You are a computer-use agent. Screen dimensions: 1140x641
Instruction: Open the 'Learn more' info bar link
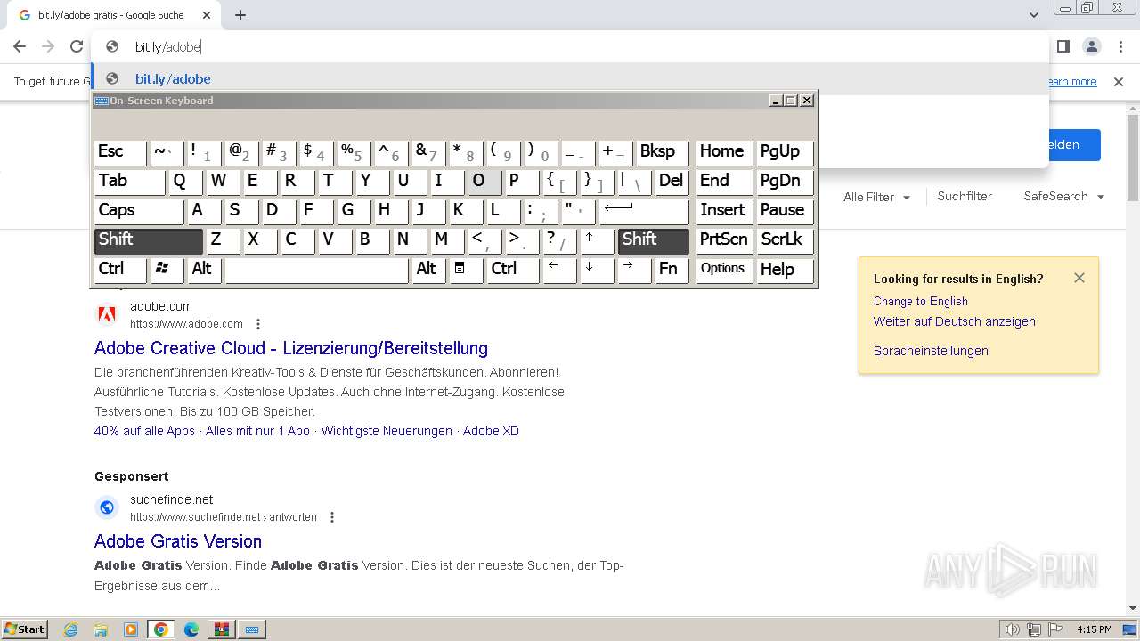click(x=1072, y=82)
